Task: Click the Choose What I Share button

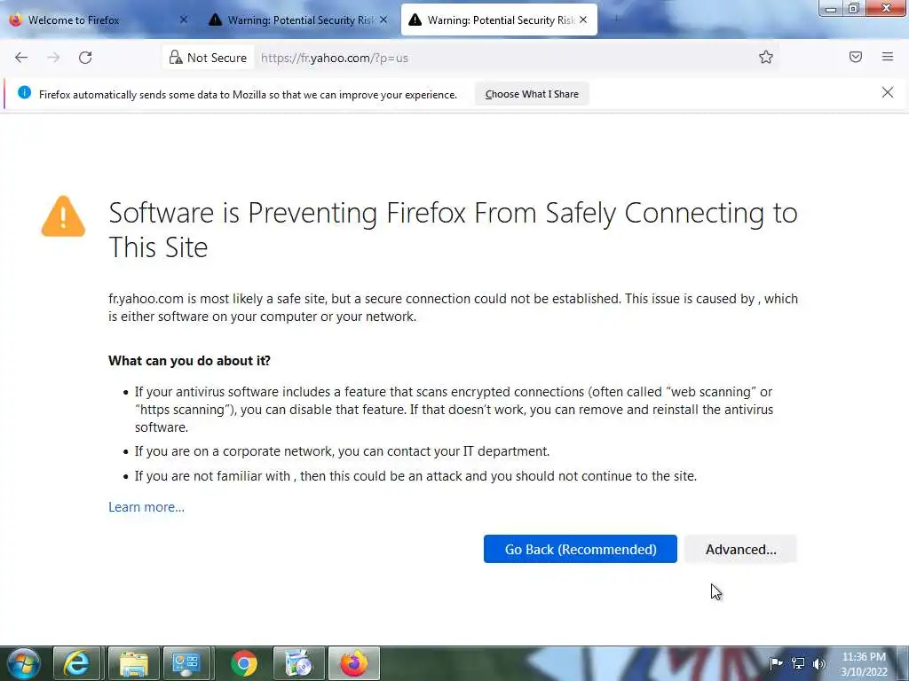Action: (x=532, y=94)
